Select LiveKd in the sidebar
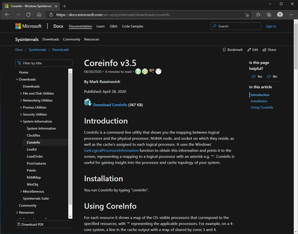298x234 pixels. click(x=32, y=150)
